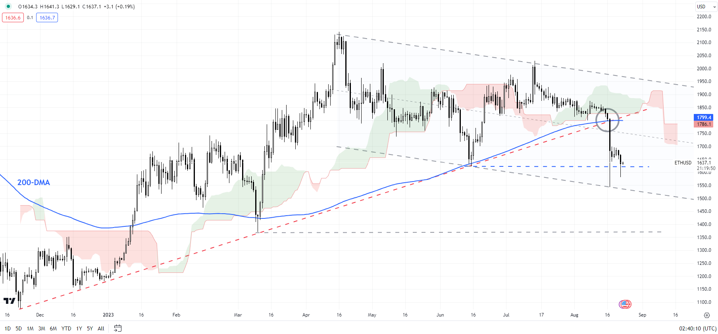Select the 6M time range

53,328
